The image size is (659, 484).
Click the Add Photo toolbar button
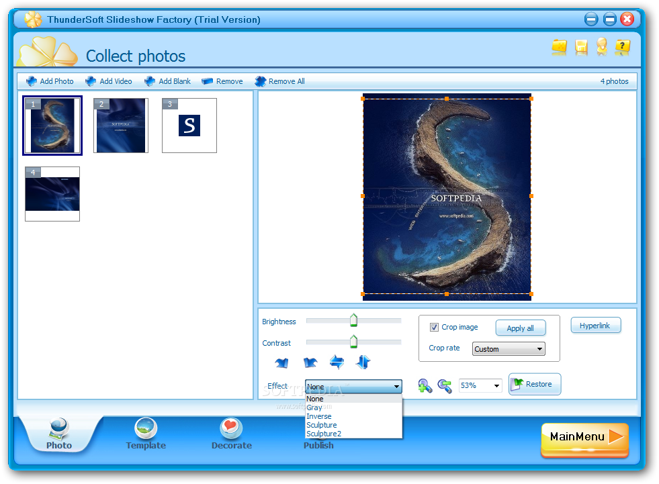(50, 81)
